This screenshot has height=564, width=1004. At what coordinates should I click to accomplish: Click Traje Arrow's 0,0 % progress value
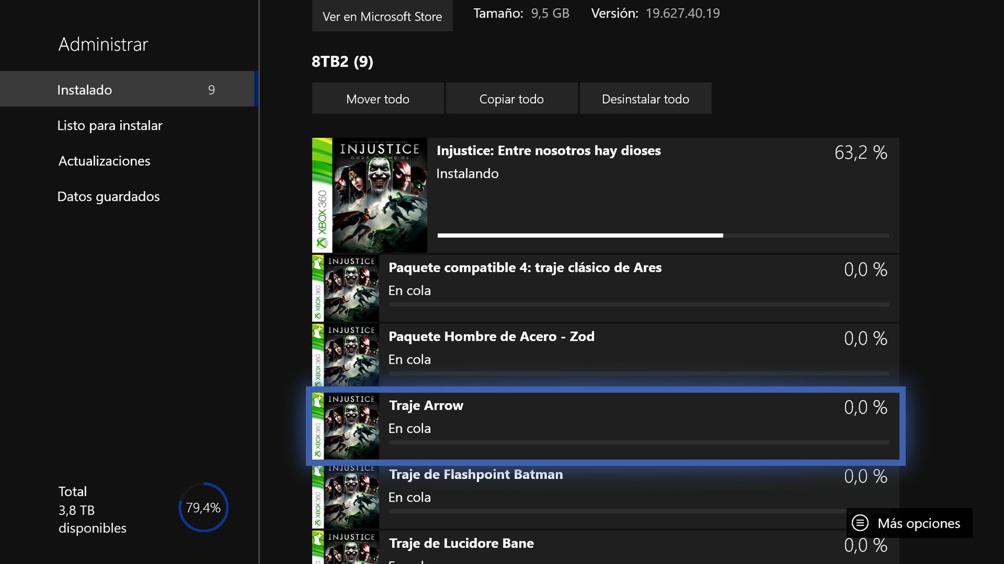tap(865, 407)
